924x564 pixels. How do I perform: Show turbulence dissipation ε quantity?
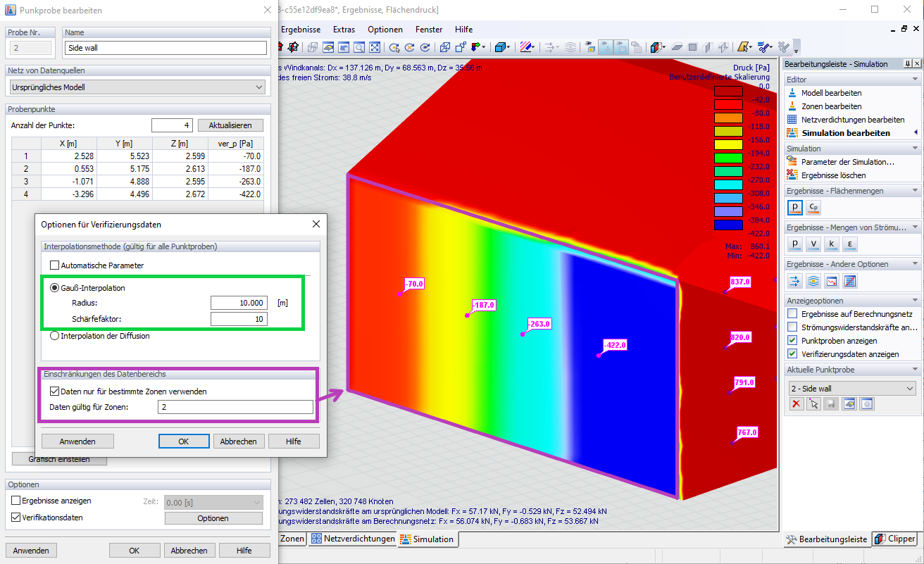tap(850, 244)
